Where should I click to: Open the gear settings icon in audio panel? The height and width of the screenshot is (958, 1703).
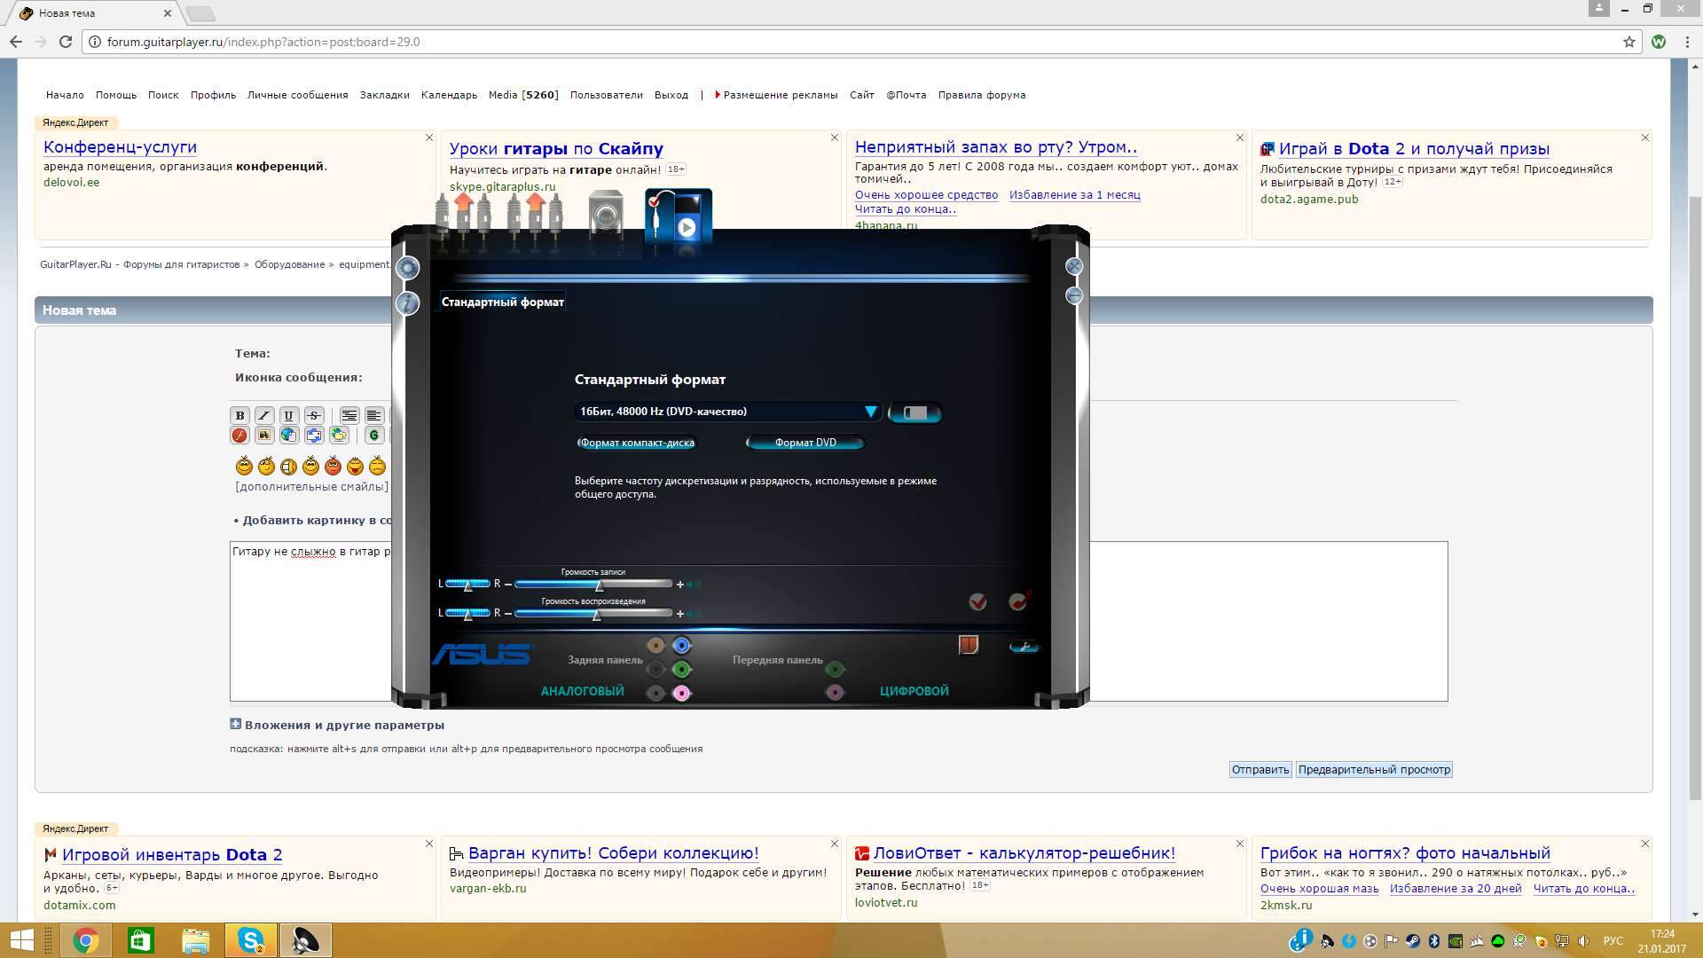pyautogui.click(x=407, y=268)
